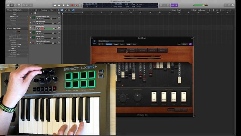
Task: Toggle the Show Automation button in tracks menu bar
Action: [x=66, y=10]
